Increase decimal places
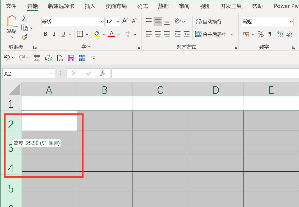 point(280,34)
